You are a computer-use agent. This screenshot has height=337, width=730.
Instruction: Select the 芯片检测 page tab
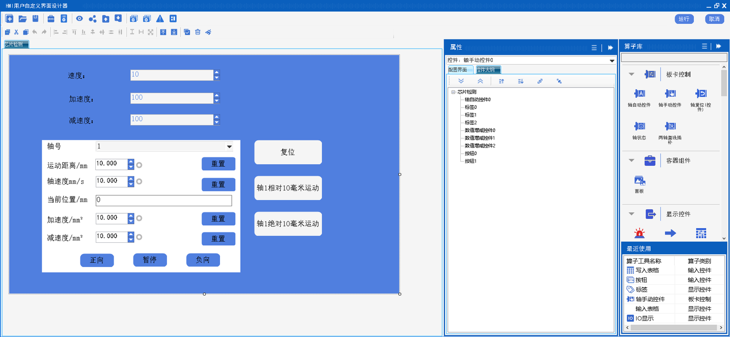pos(16,45)
